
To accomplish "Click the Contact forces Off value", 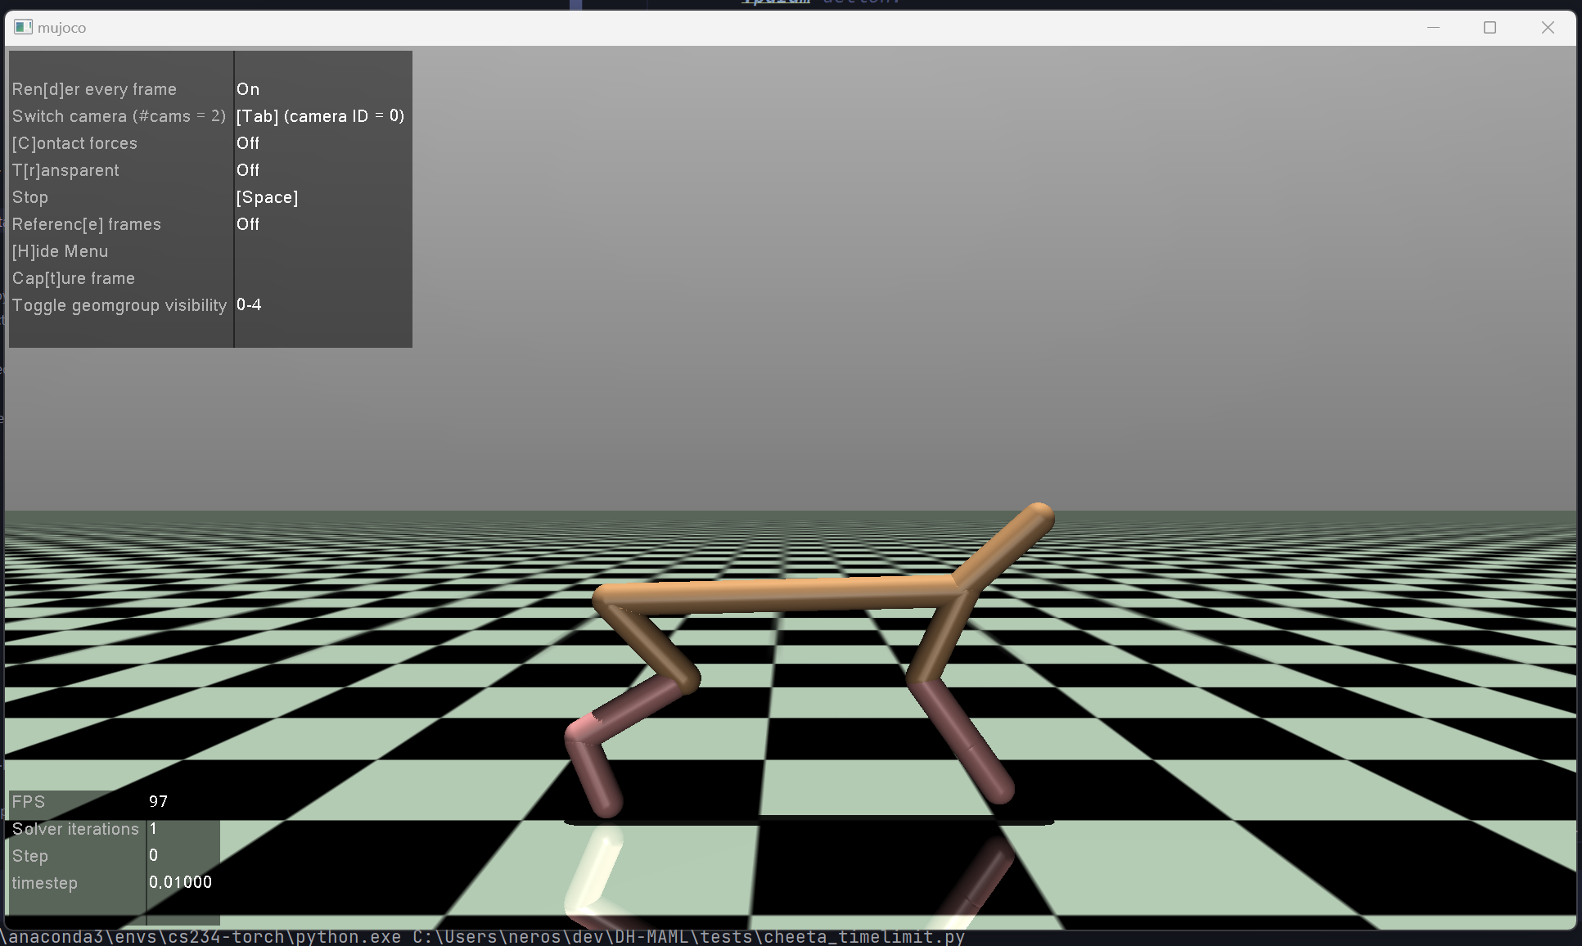I will coord(248,143).
